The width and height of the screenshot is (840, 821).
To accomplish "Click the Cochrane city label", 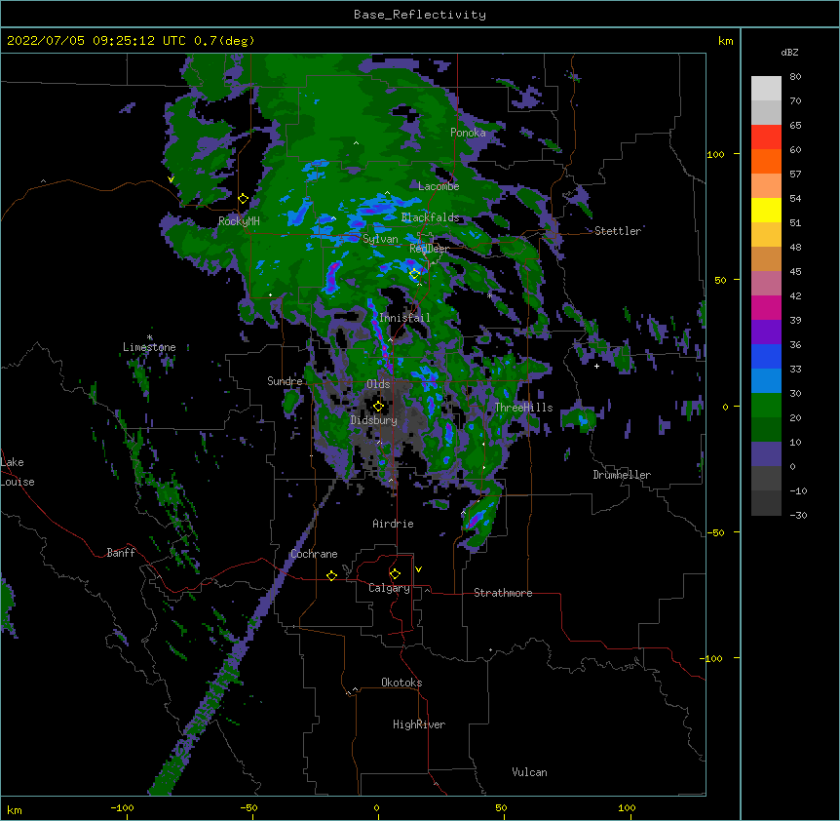I will pos(314,554).
